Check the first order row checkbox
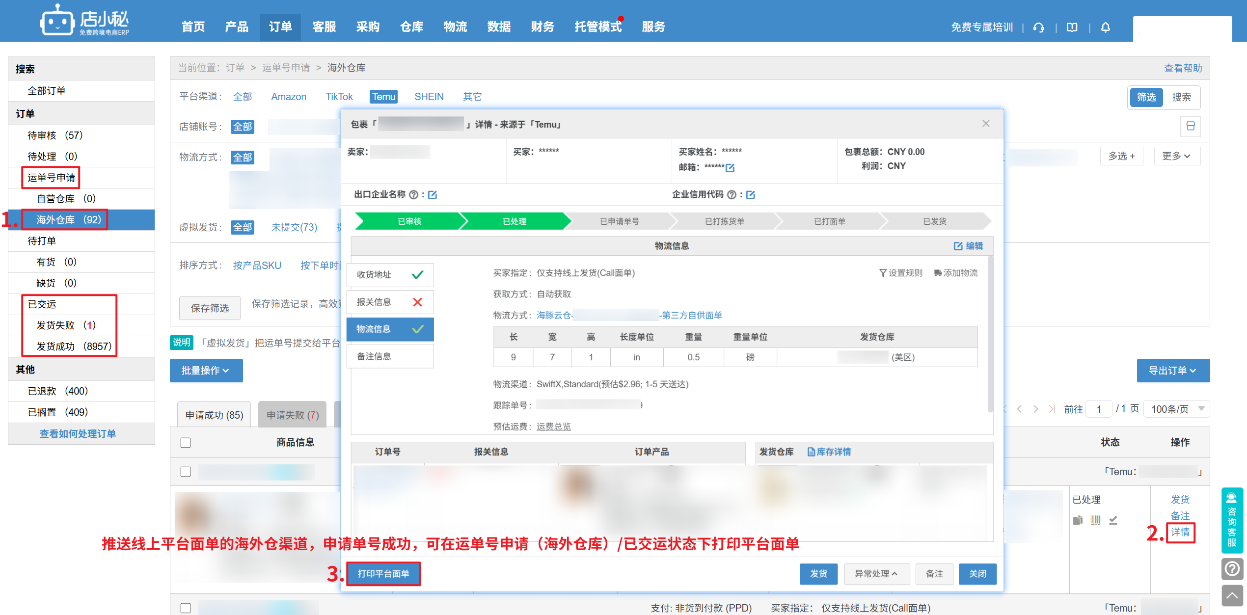 click(x=186, y=472)
